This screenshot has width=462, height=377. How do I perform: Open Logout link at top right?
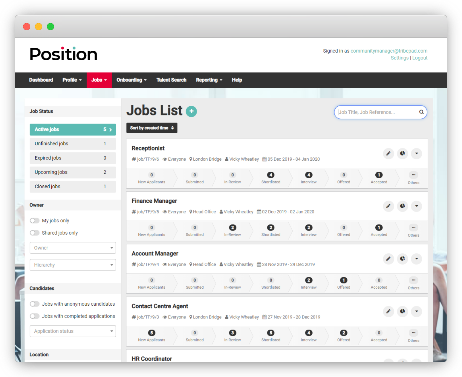[420, 58]
